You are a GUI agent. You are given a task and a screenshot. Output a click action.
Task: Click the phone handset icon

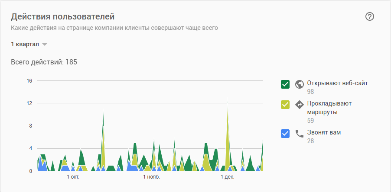click(299, 134)
